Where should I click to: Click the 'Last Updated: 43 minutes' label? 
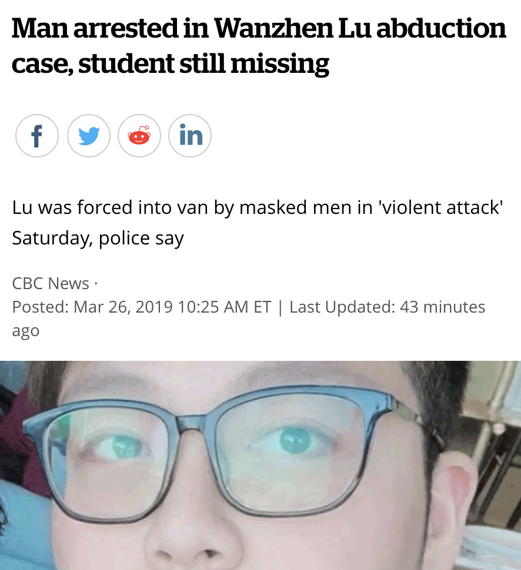(x=387, y=307)
